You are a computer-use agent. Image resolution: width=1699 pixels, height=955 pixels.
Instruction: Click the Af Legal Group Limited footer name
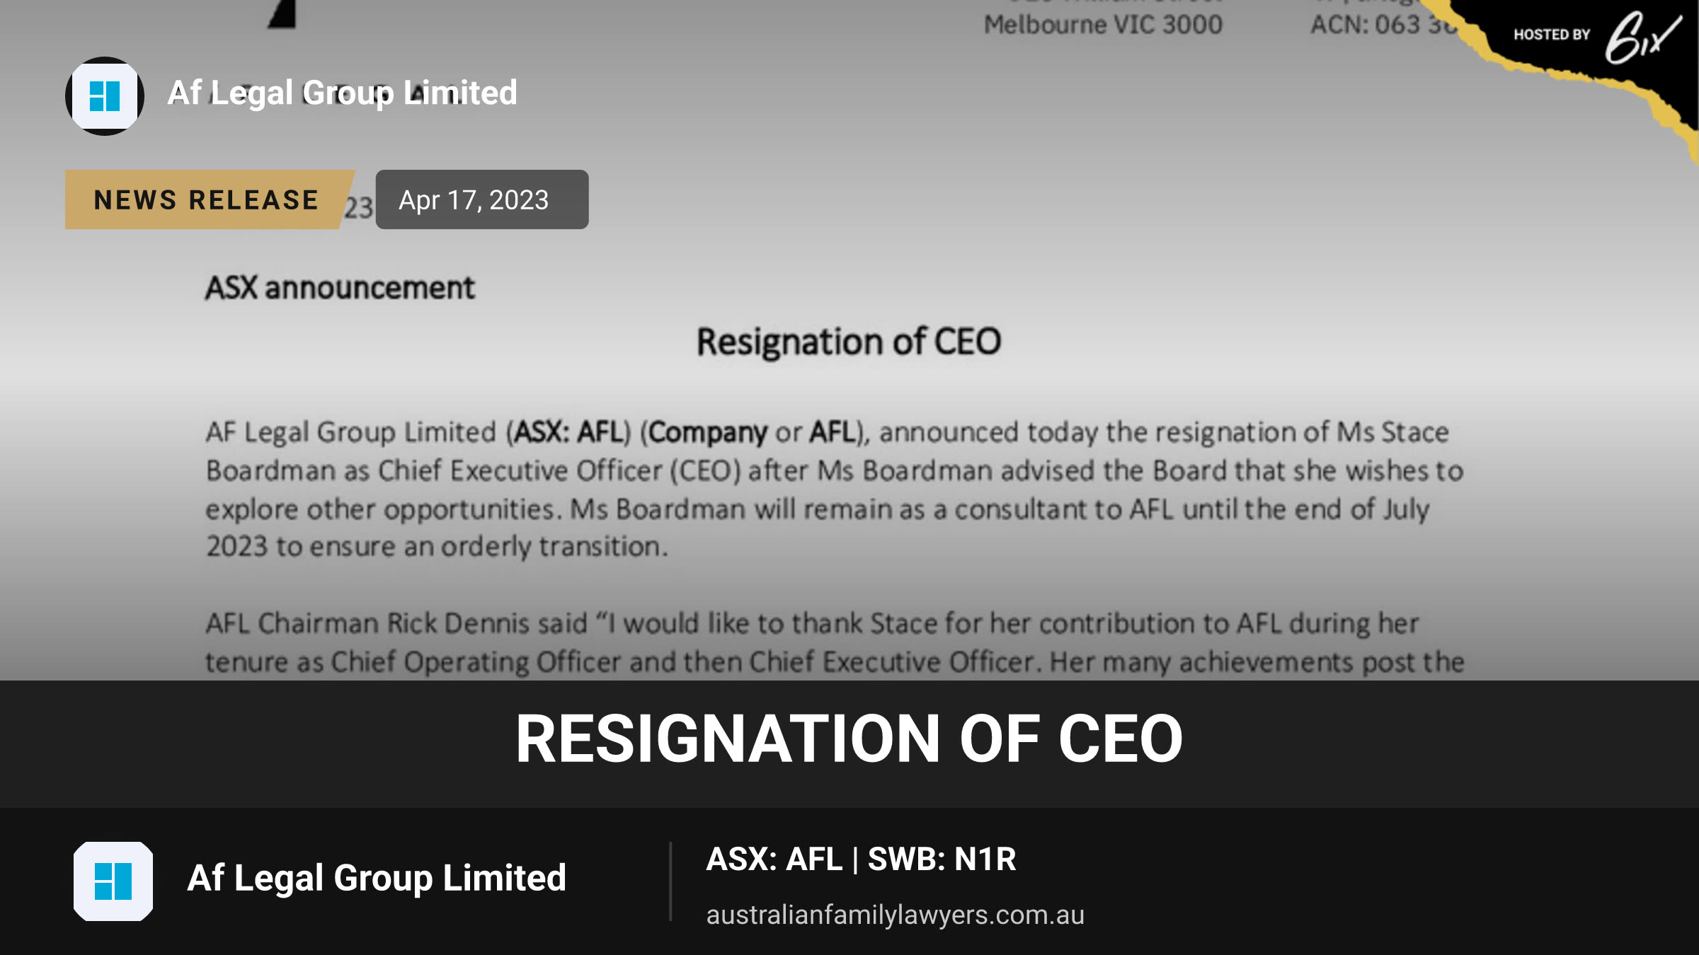pos(377,879)
